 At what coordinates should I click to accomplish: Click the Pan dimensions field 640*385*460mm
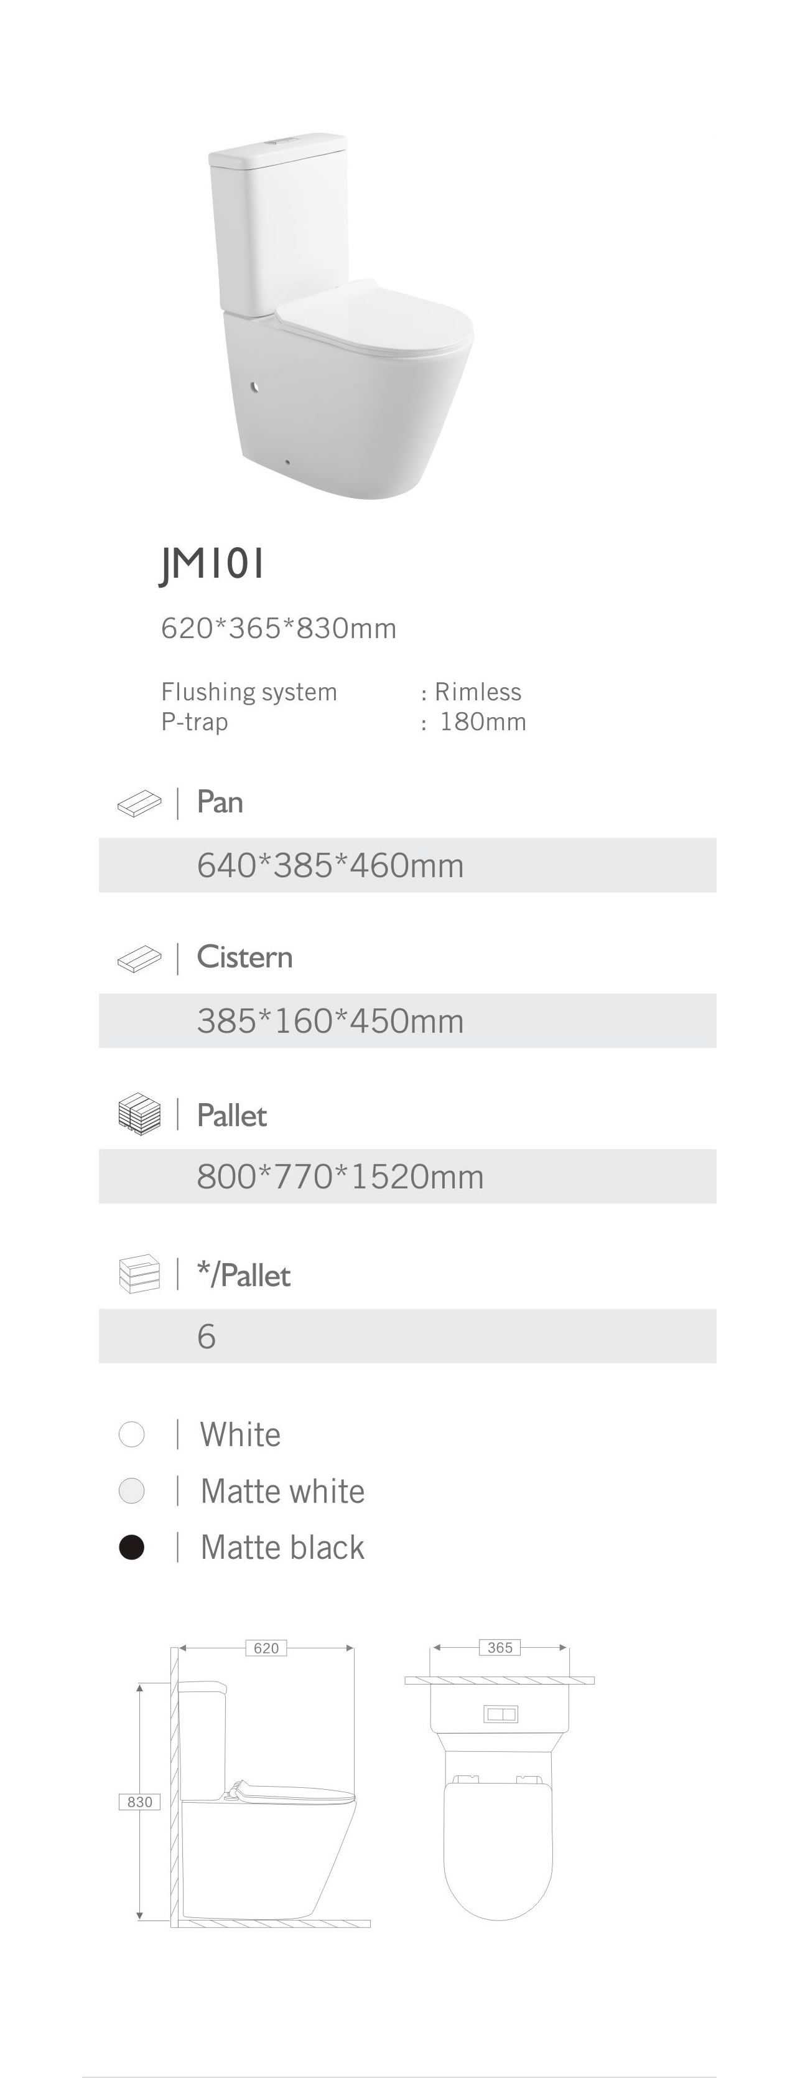330,865
